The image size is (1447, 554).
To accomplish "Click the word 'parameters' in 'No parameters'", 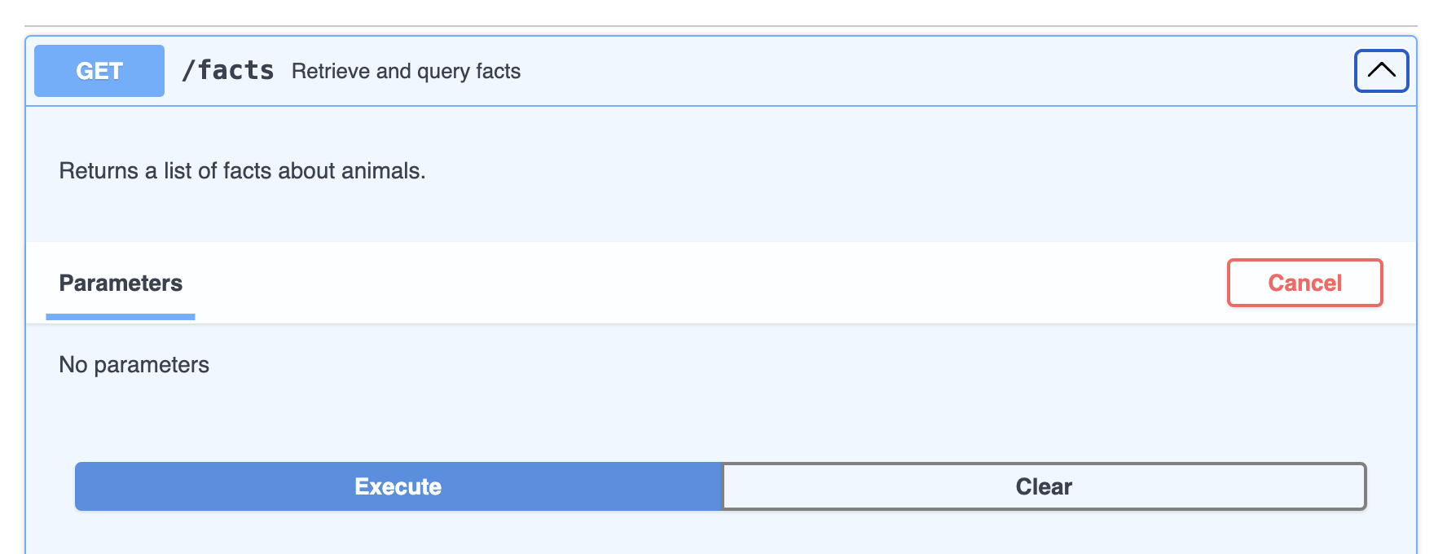I will pos(152,365).
